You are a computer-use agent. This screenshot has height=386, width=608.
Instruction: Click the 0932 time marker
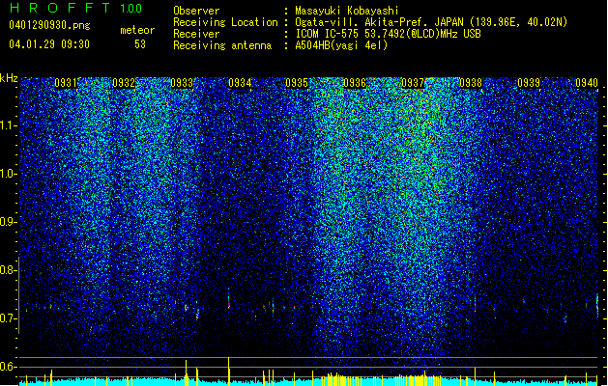[124, 83]
